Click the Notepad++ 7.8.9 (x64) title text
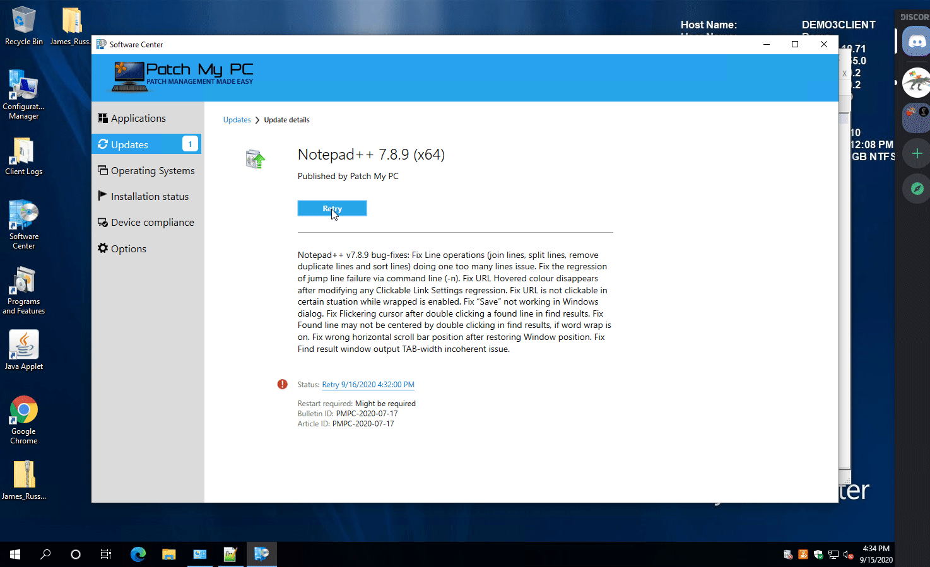Viewport: 930px width, 567px height. (x=371, y=155)
